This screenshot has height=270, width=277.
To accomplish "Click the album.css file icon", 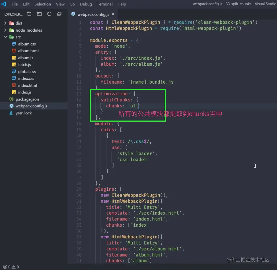I will [14, 44].
